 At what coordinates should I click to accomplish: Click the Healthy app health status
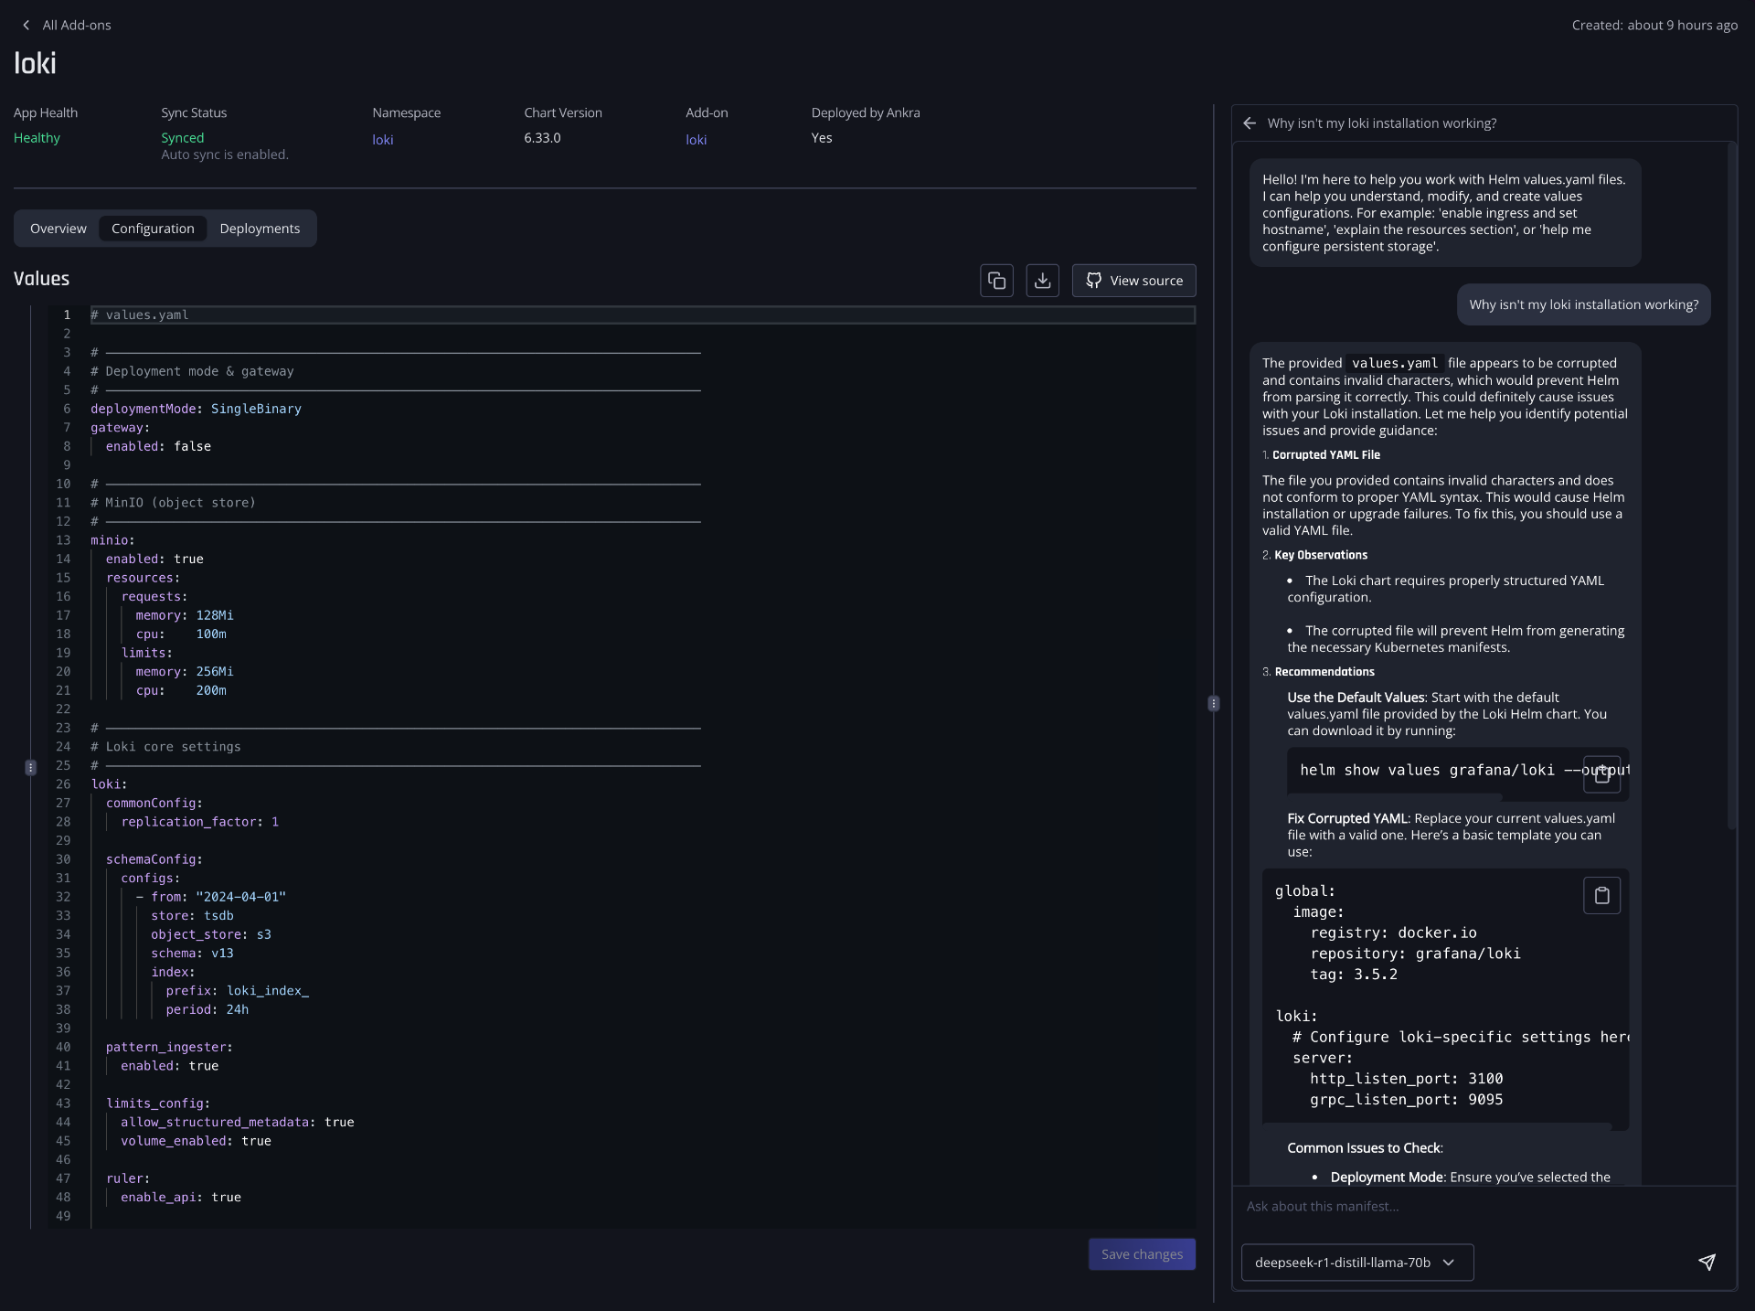point(37,138)
